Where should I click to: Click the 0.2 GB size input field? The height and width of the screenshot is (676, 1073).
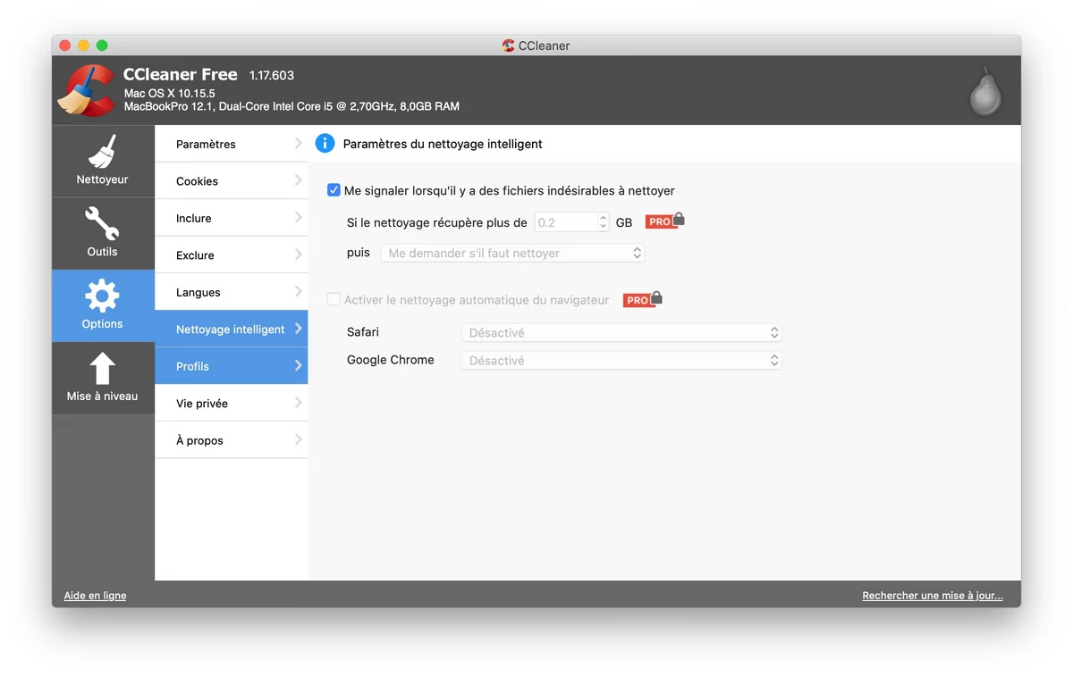point(566,222)
